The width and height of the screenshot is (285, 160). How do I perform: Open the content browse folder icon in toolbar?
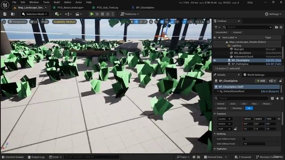[x=13, y=14]
